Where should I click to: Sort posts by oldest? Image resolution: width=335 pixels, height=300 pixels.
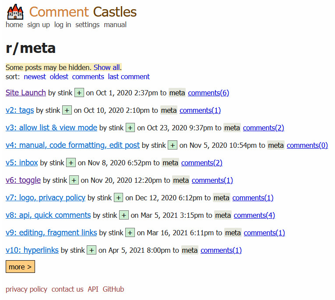click(59, 77)
